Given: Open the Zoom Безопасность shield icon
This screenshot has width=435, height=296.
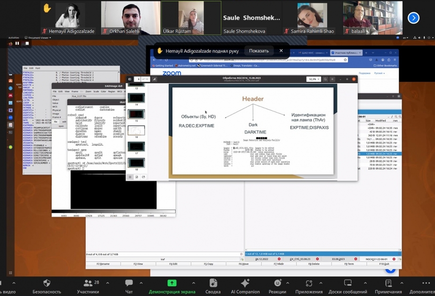Looking at the screenshot, I should [x=47, y=283].
